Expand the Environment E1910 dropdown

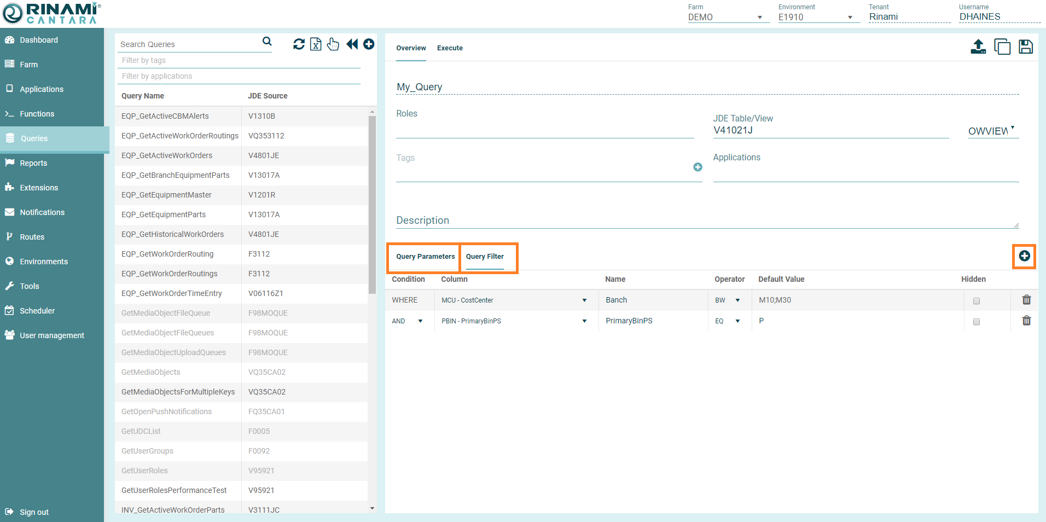click(815, 17)
